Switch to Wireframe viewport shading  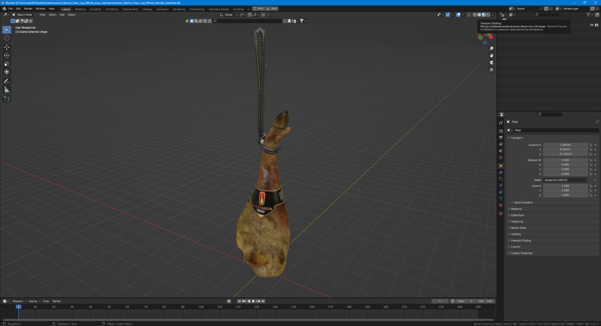475,15
